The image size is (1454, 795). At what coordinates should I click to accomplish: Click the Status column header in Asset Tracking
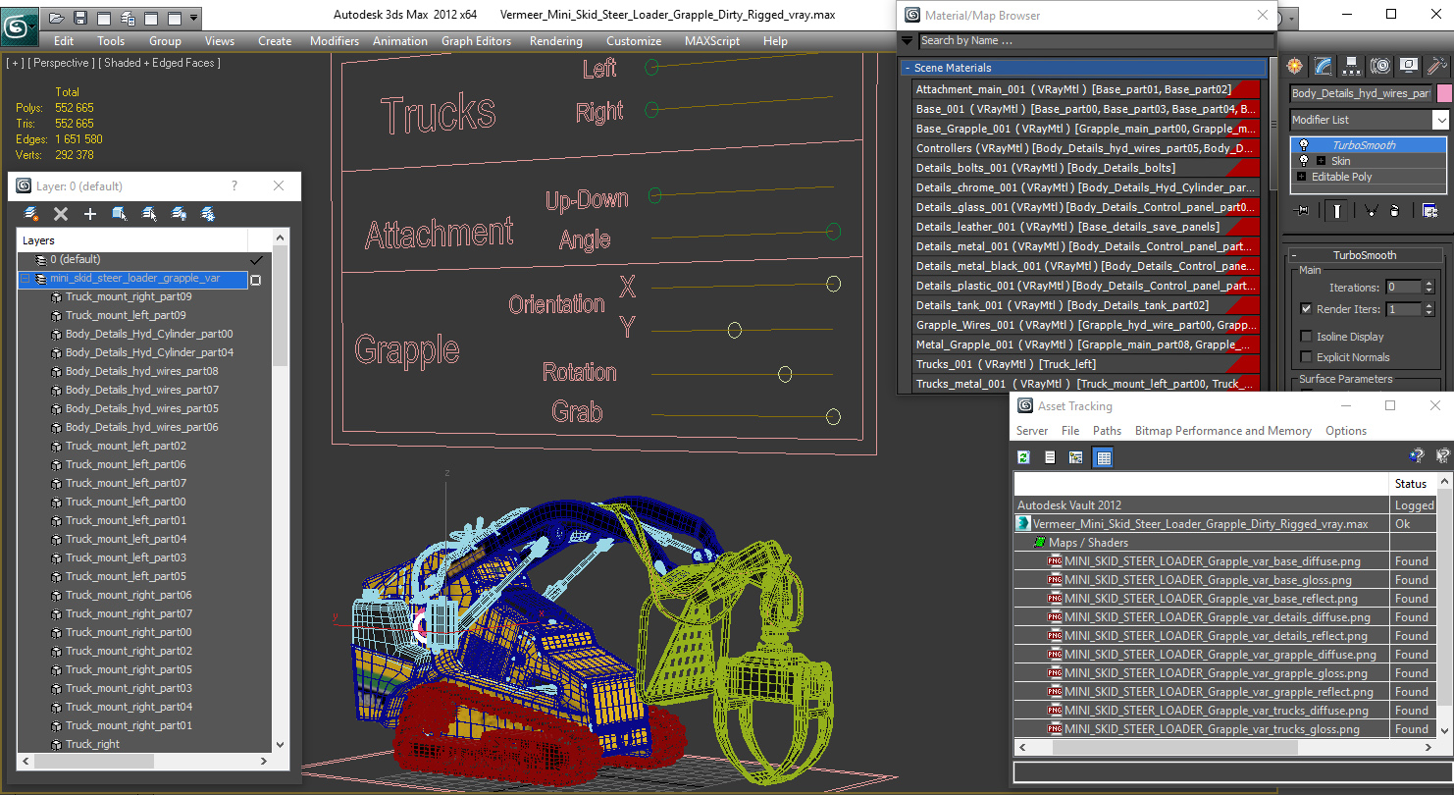(1411, 484)
